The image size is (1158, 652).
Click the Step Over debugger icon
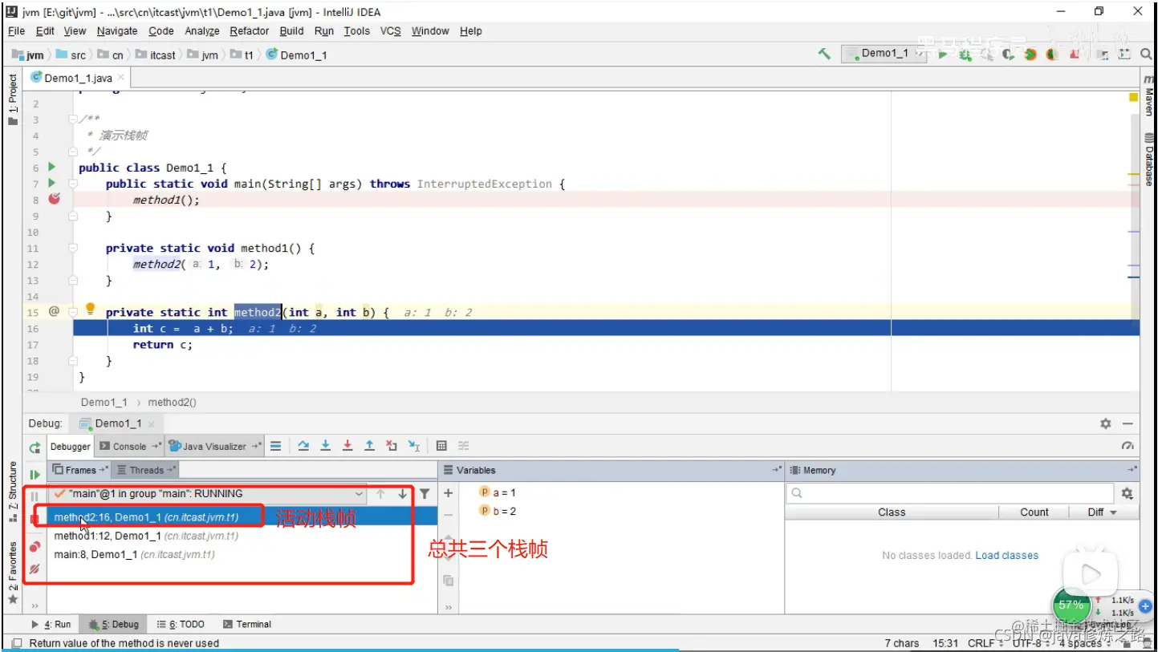[303, 446]
